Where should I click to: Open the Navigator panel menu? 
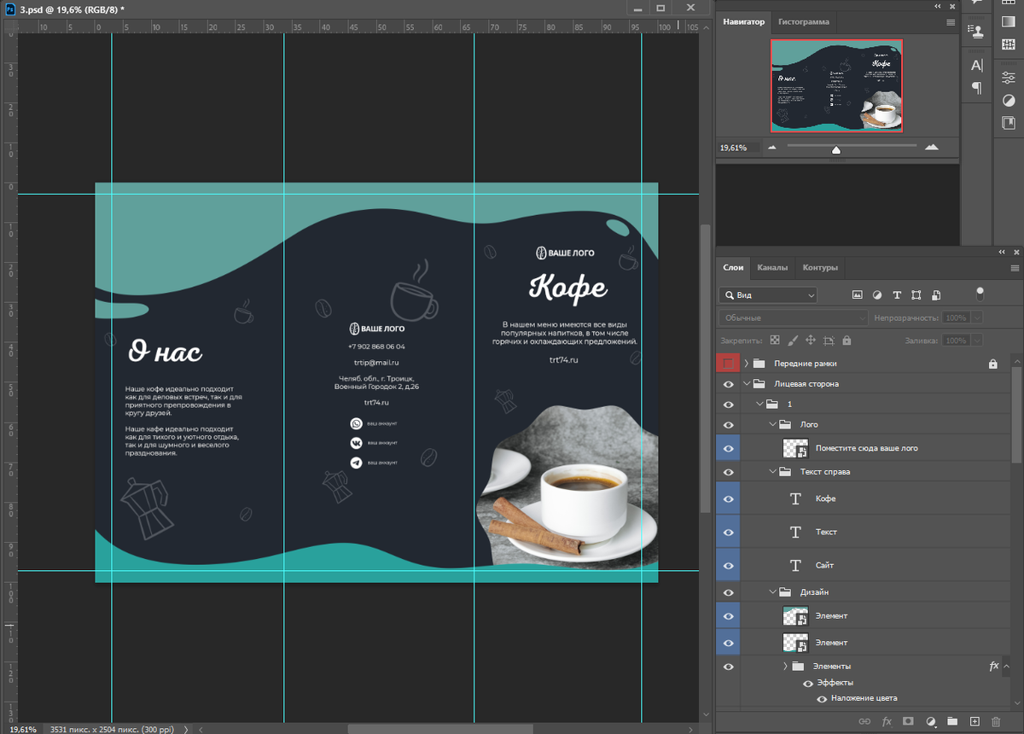coord(951,22)
